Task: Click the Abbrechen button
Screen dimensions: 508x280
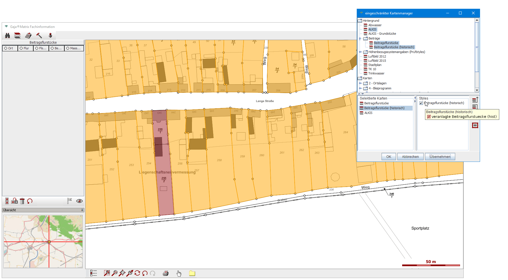Action: tap(410, 157)
